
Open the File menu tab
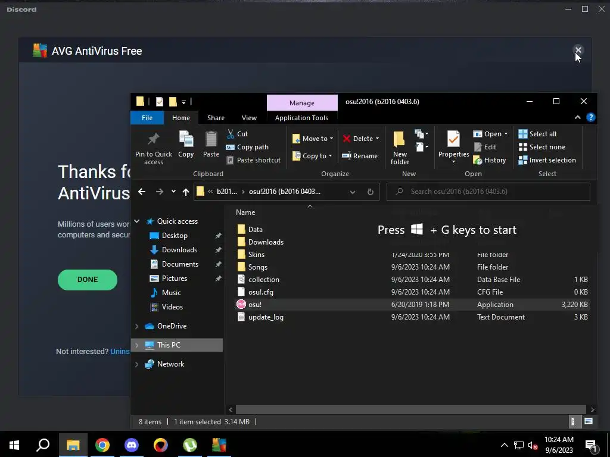tap(147, 118)
